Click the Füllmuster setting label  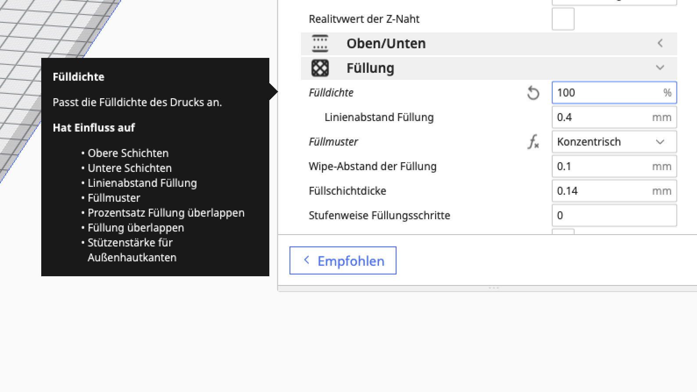click(333, 142)
